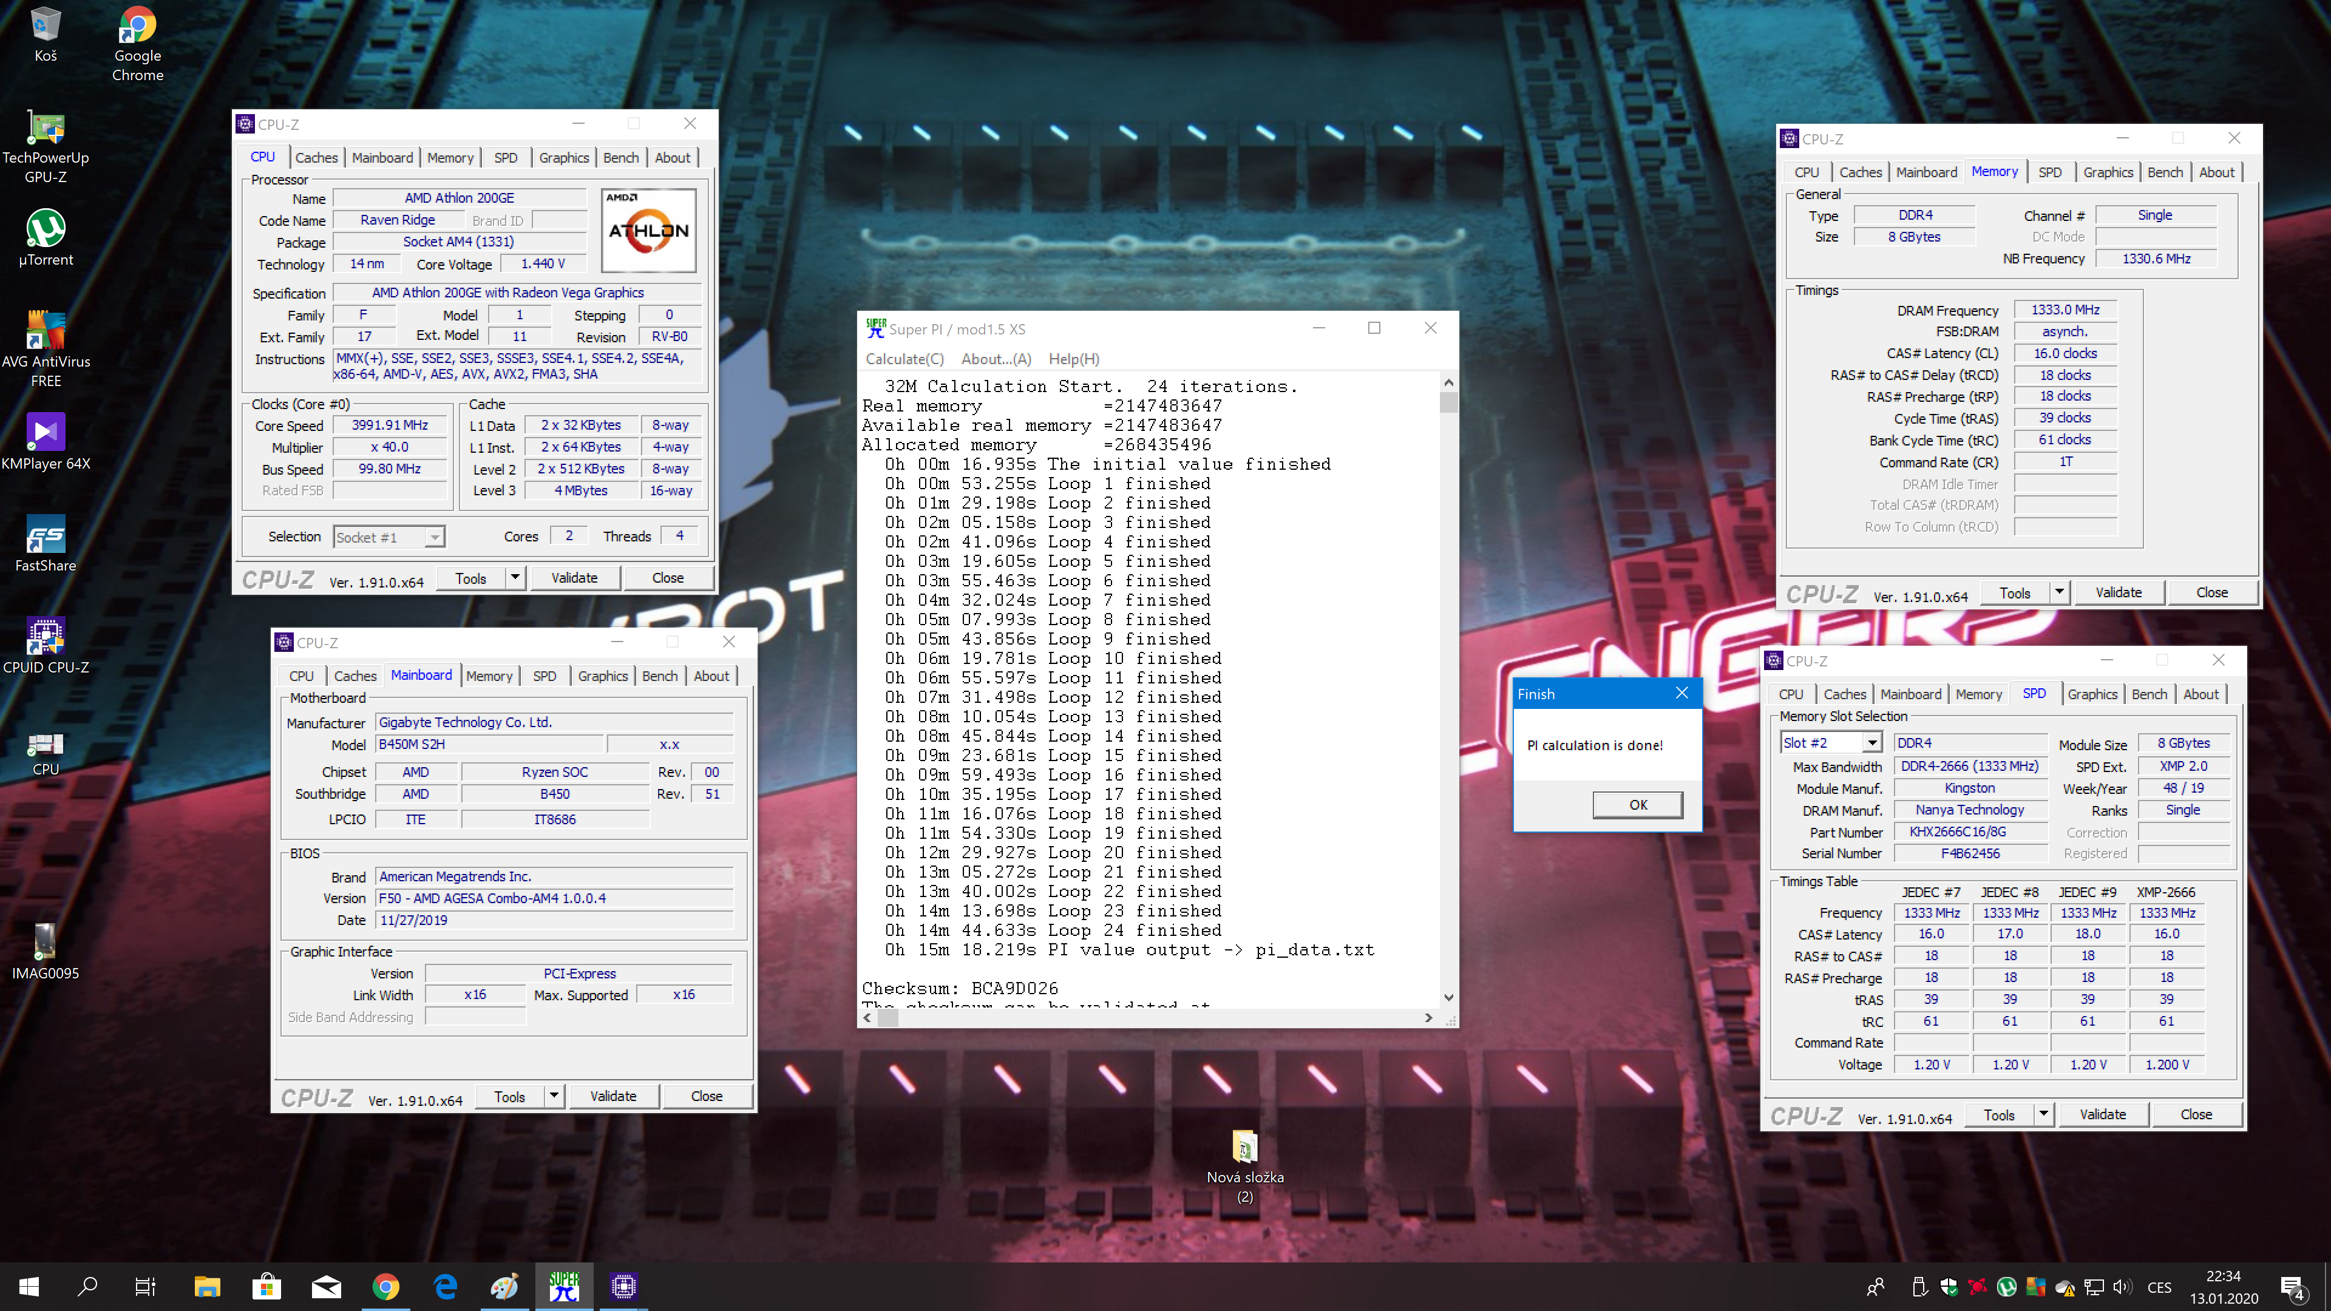
Task: Open the Nová složka (2) desktop folder
Action: pyautogui.click(x=1245, y=1167)
